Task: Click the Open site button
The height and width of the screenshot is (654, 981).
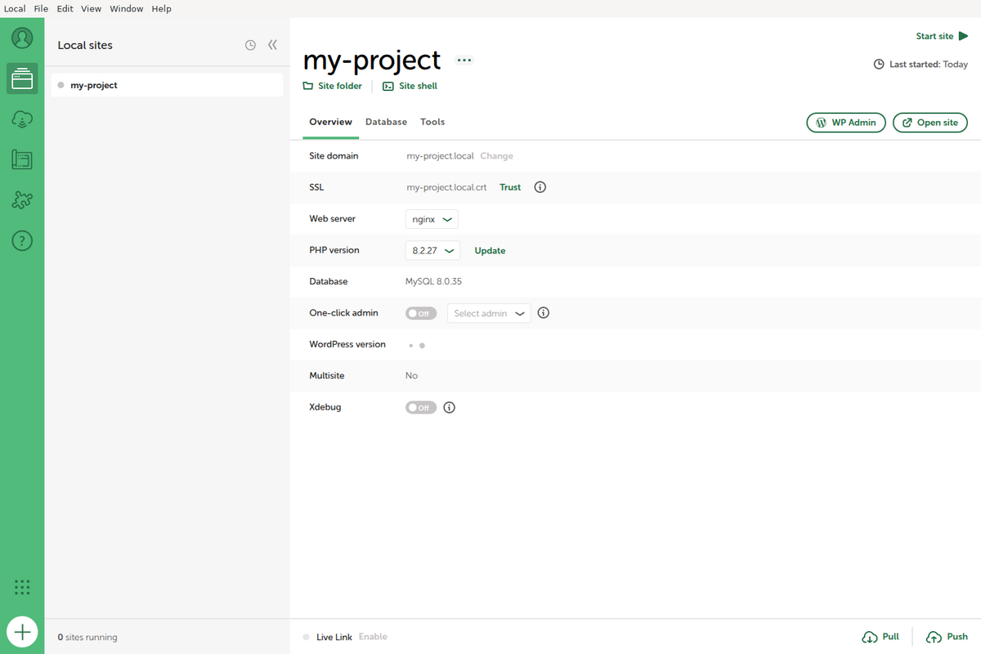Action: [930, 123]
